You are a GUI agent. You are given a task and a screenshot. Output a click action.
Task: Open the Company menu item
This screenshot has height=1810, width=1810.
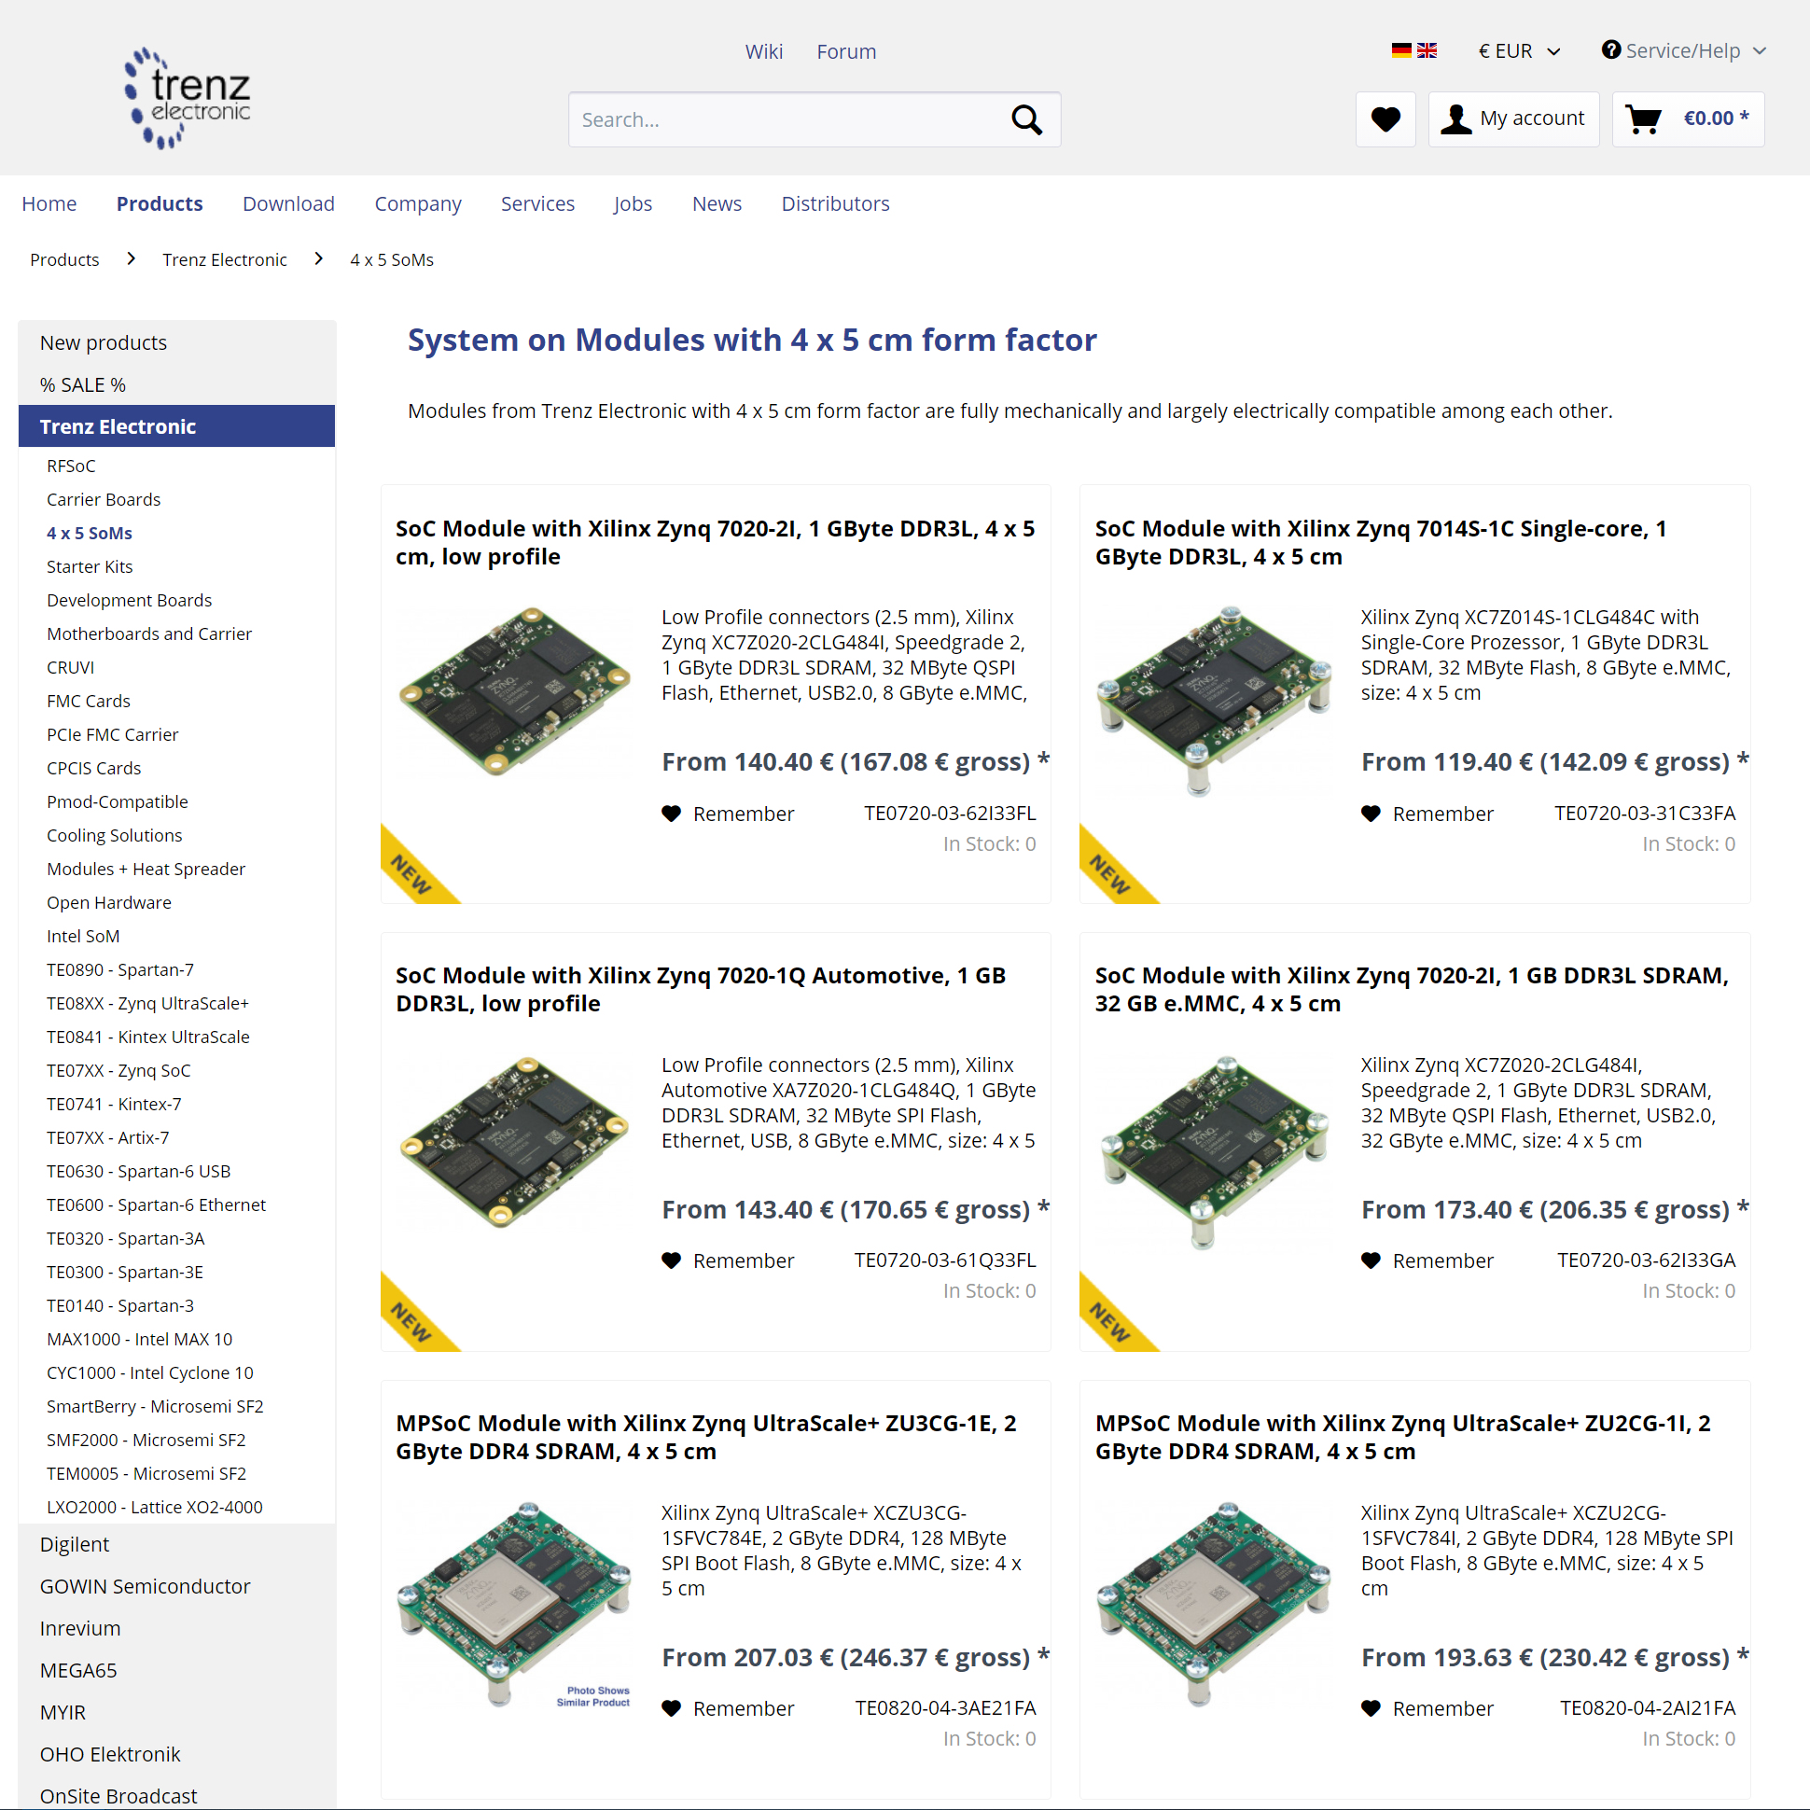pos(418,203)
